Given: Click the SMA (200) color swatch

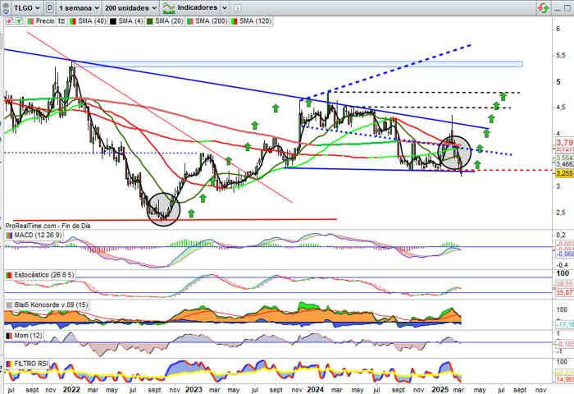Looking at the screenshot, I should 190,21.
